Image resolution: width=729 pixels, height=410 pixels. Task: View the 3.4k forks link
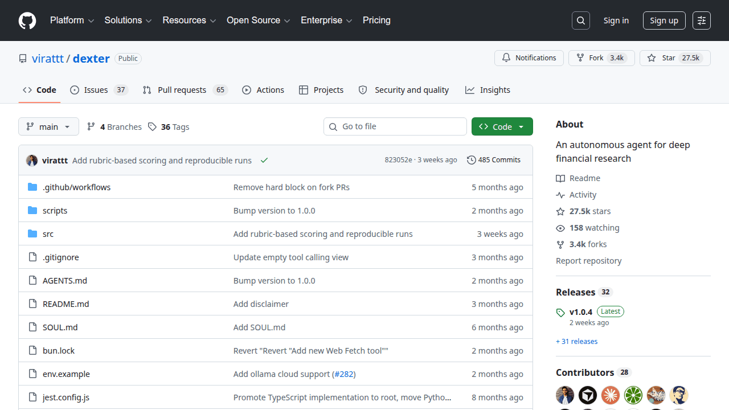click(581, 244)
